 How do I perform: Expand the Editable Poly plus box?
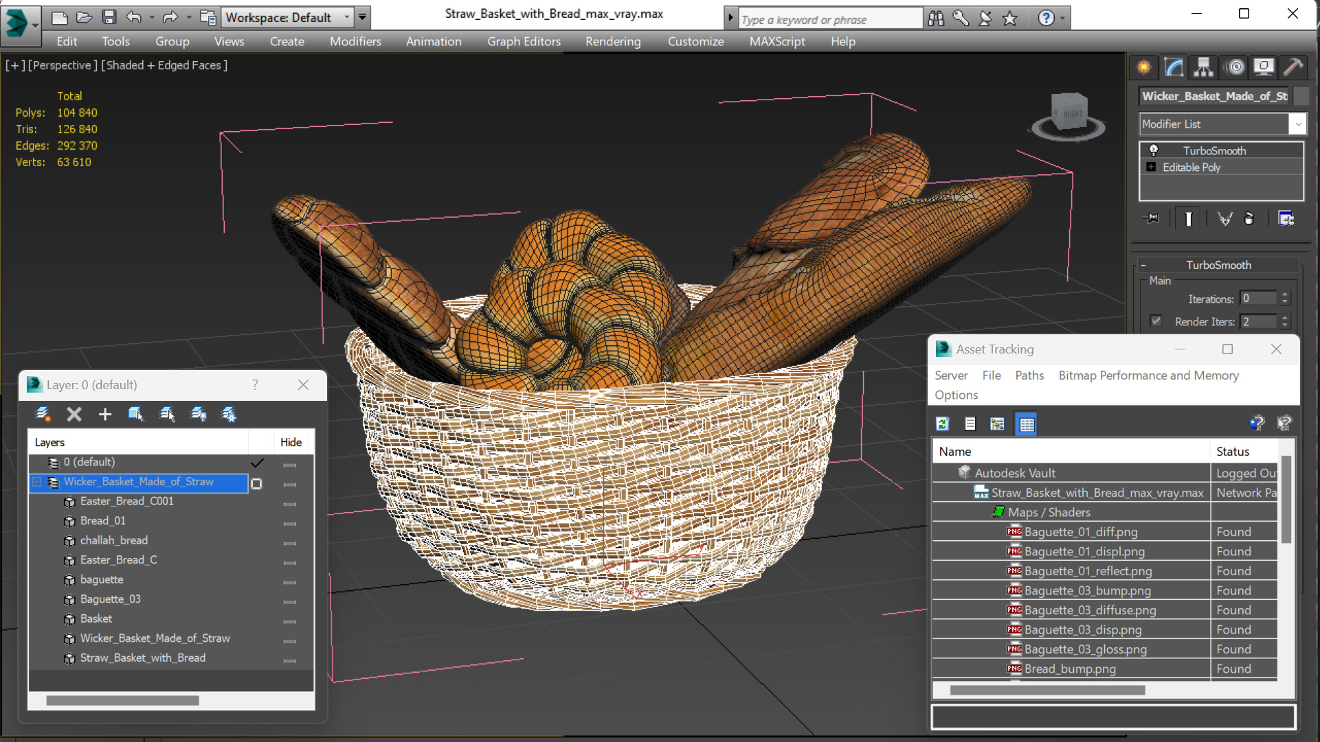[1152, 167]
